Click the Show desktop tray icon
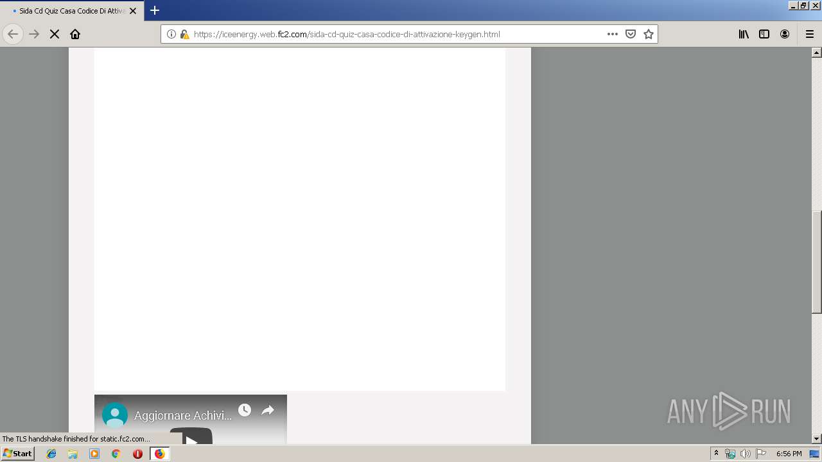The height and width of the screenshot is (462, 822). pos(815,454)
